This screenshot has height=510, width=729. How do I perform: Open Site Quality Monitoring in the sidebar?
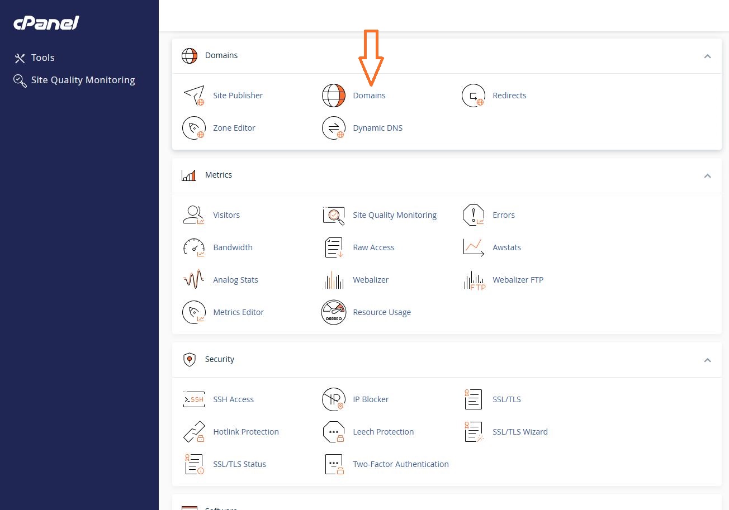(74, 80)
